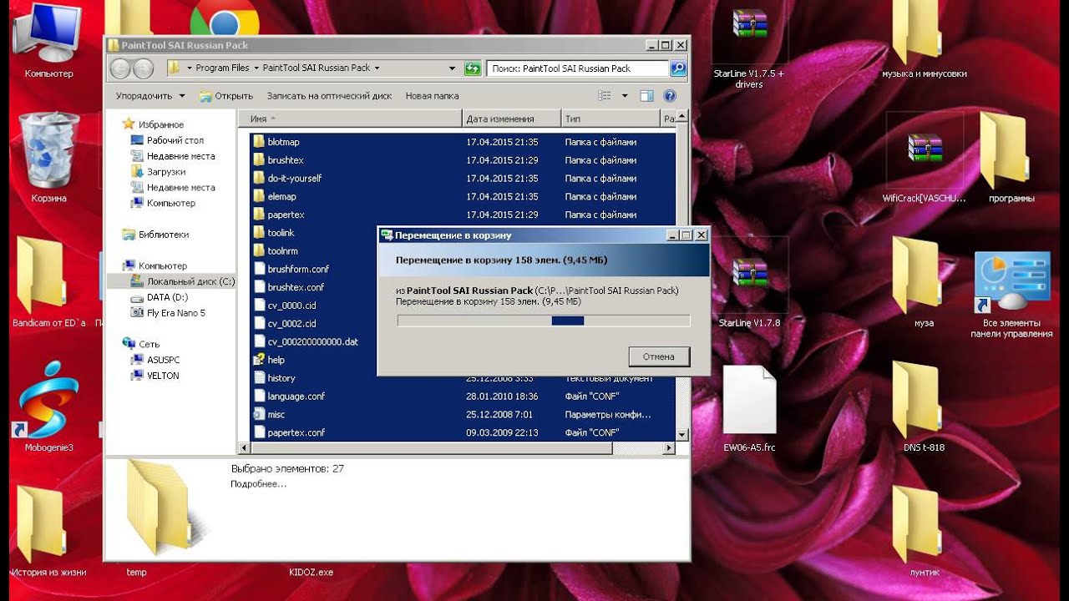Expand the view options dropdown arrow
Viewport: 1069px width, 601px height.
(625, 96)
